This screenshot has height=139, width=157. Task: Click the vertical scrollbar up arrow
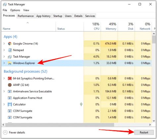coord(154,34)
